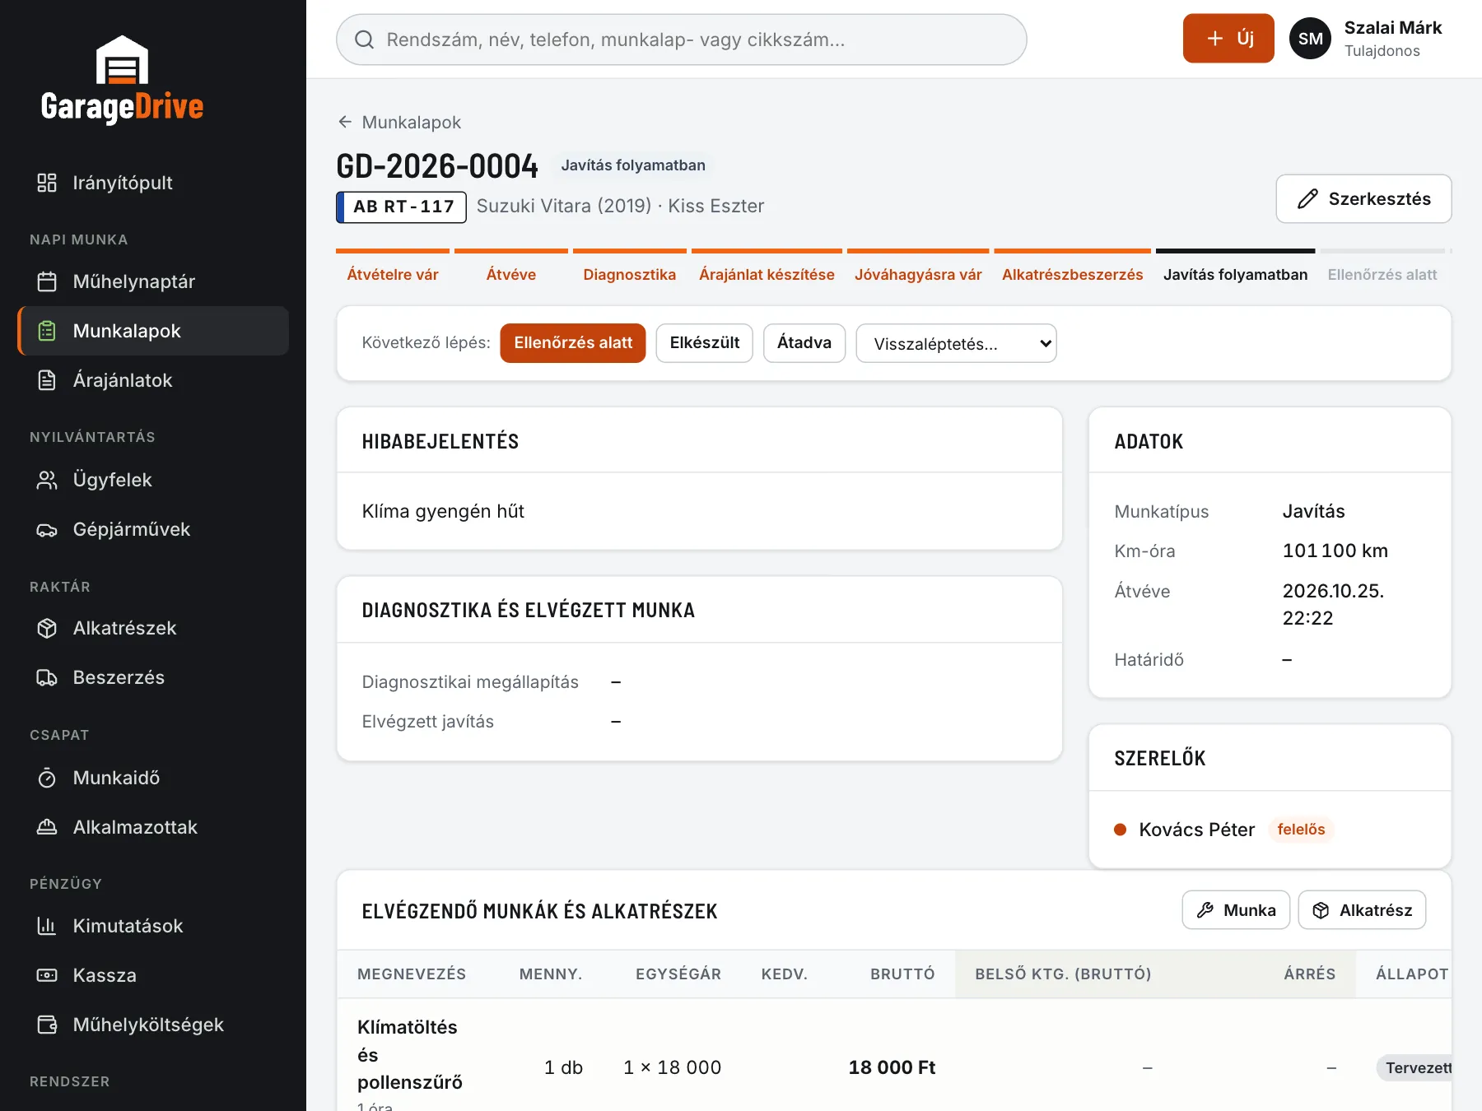Screen dimensions: 1482x1111
Task: Click the GarageDrive logo icon
Action: [122, 59]
